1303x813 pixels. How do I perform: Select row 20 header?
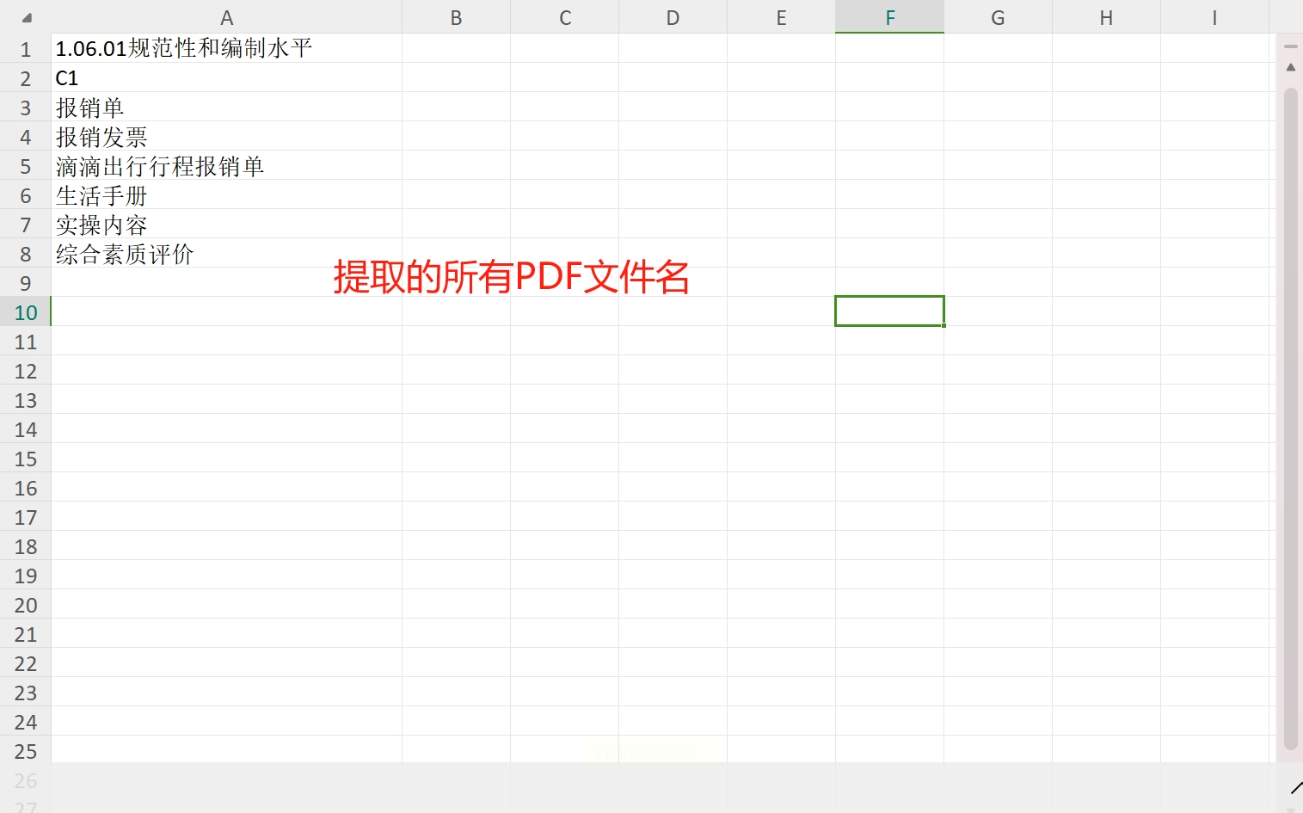(26, 605)
